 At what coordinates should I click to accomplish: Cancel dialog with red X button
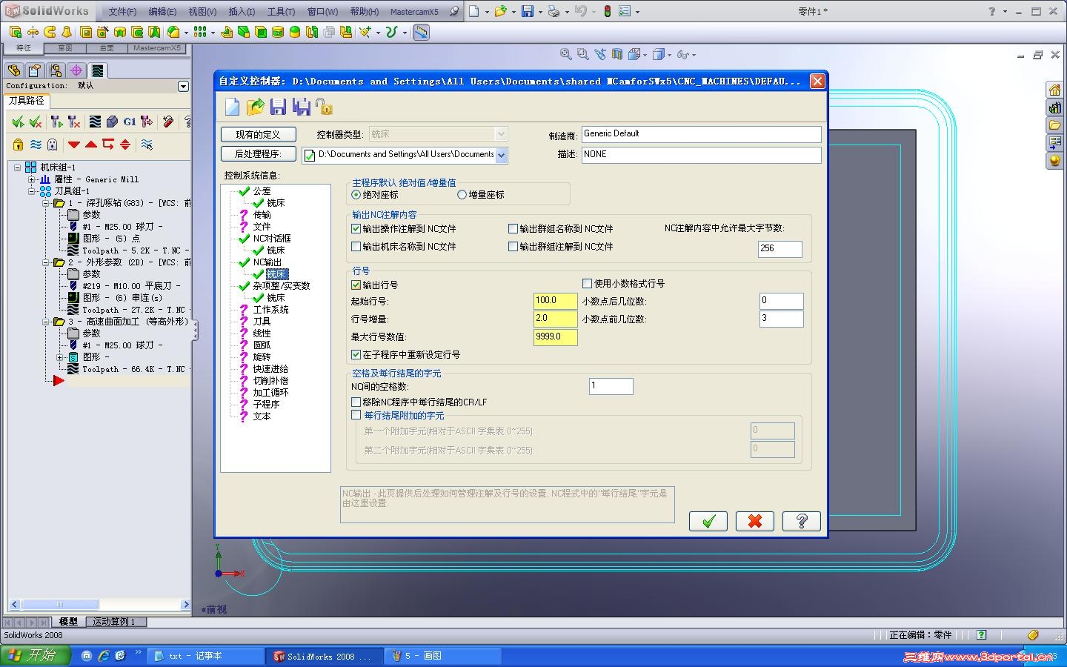click(x=755, y=521)
